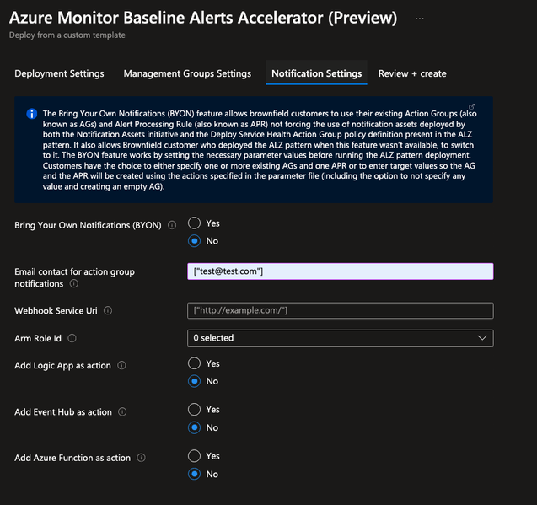Image resolution: width=537 pixels, height=505 pixels.
Task: Select Yes for Bring Your Own Notifications
Action: tap(194, 223)
